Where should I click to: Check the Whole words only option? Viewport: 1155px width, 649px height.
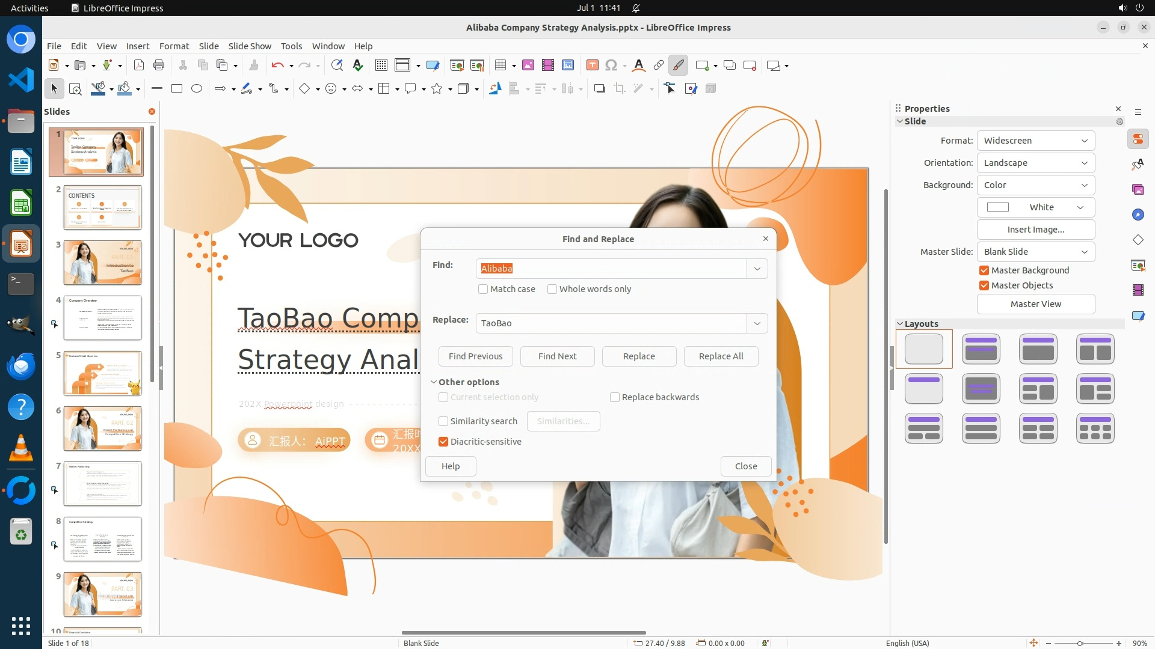click(552, 289)
